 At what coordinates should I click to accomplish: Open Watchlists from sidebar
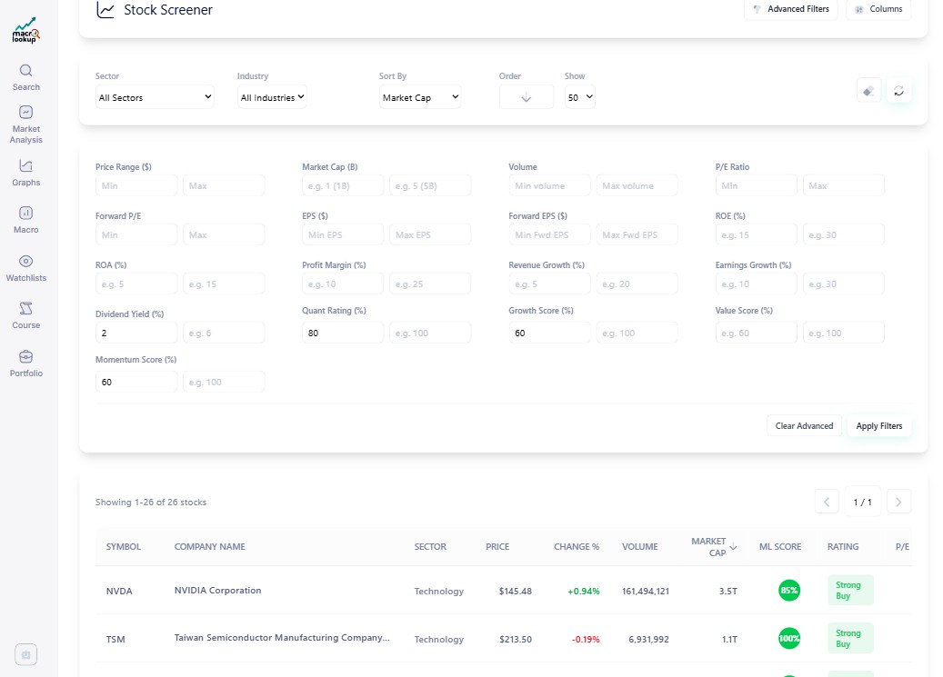25,268
